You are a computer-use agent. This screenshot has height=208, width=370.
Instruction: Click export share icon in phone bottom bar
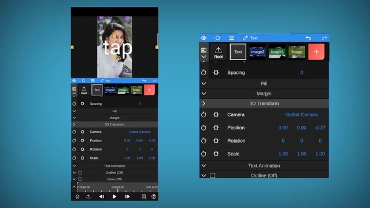88,196
